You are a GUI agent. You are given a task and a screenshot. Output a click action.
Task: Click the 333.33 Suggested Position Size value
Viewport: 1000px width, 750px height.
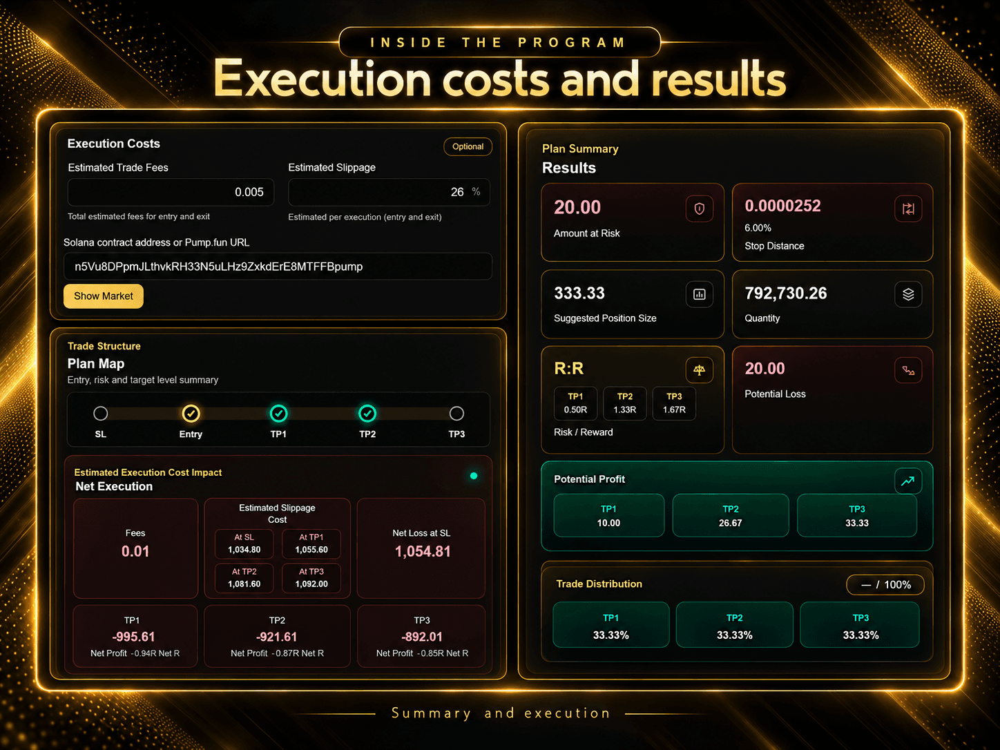(x=579, y=294)
